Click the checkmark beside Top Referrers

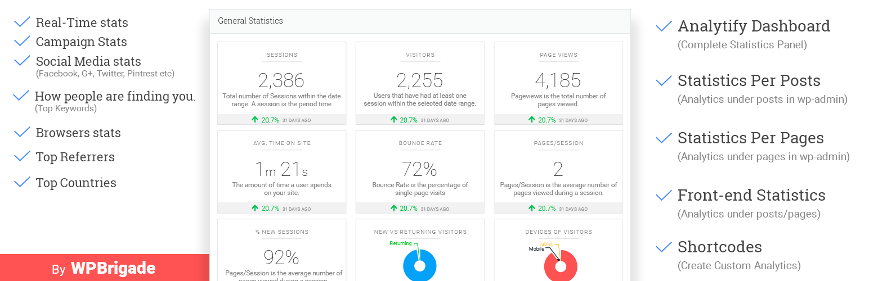[x=22, y=156]
